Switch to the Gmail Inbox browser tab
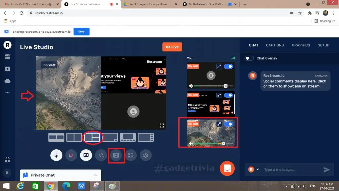This screenshot has width=339, height=191. [x=32, y=4]
